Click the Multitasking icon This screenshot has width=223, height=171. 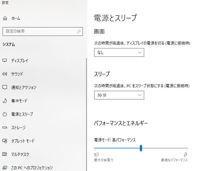[5, 154]
